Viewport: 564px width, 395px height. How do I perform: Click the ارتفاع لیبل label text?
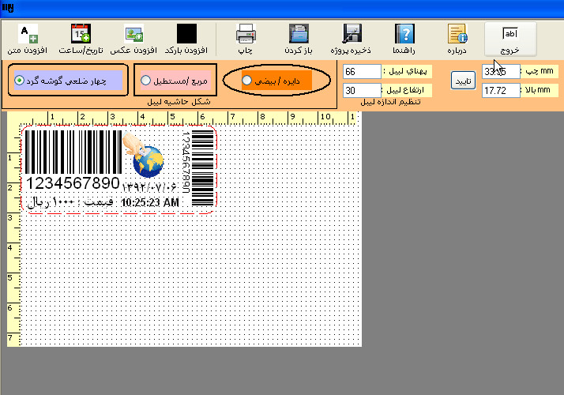pos(405,90)
